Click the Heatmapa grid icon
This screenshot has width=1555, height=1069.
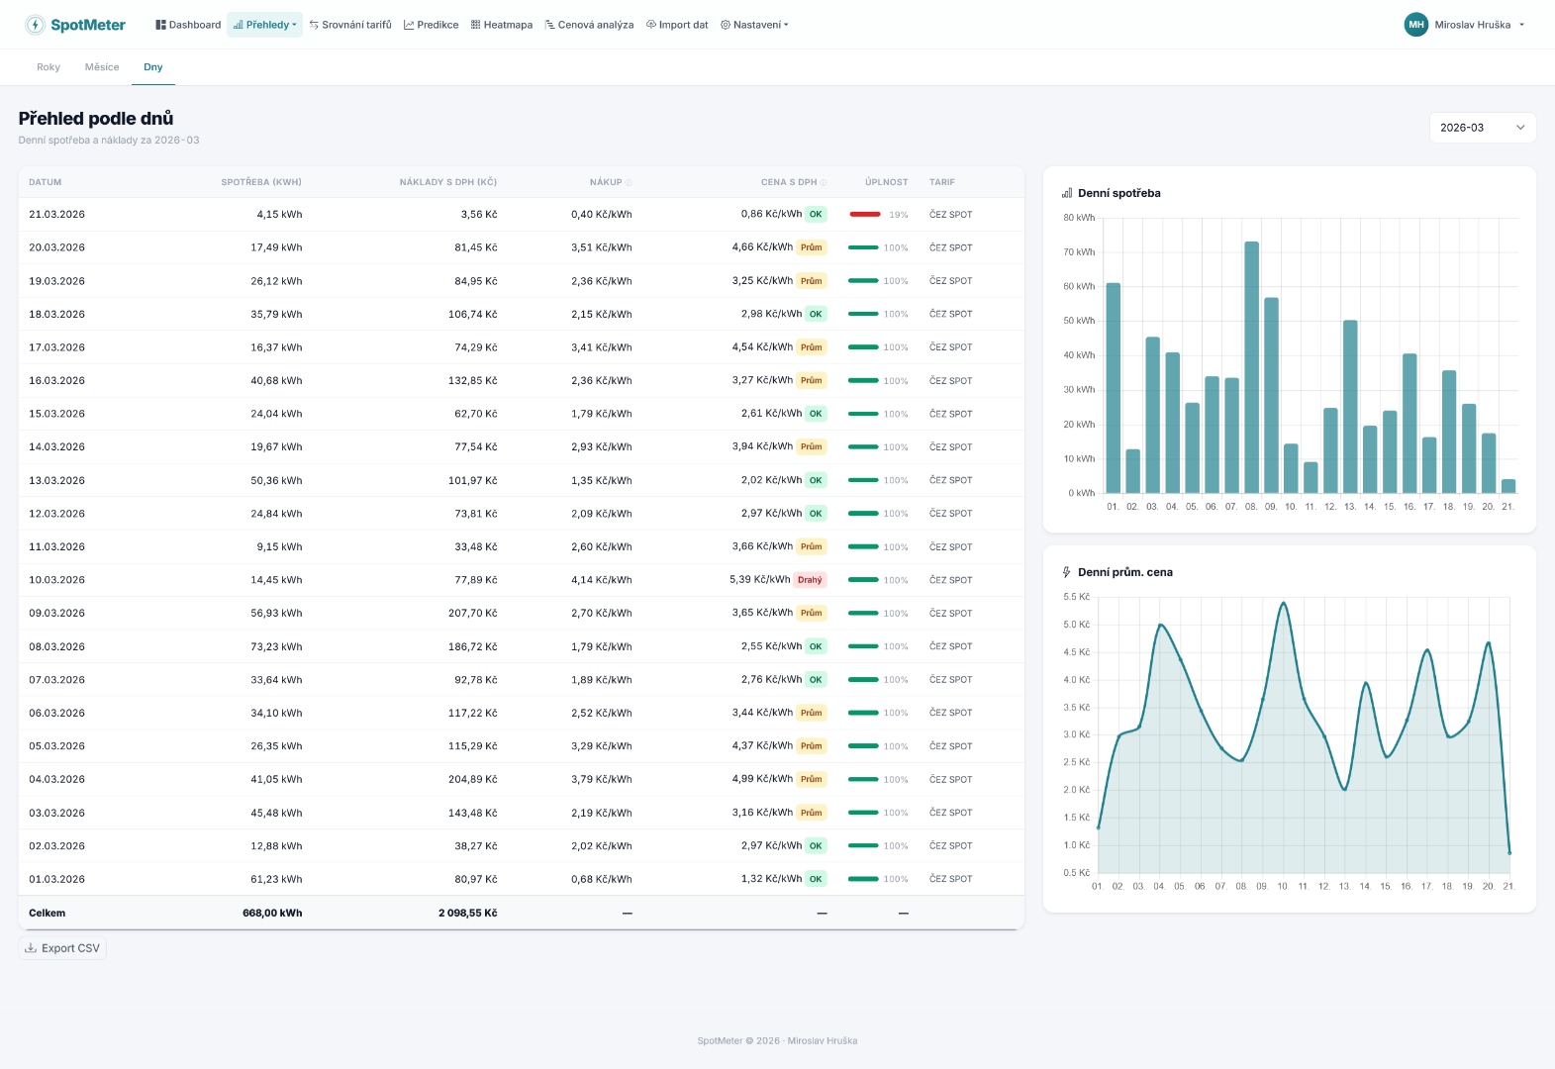tap(475, 25)
